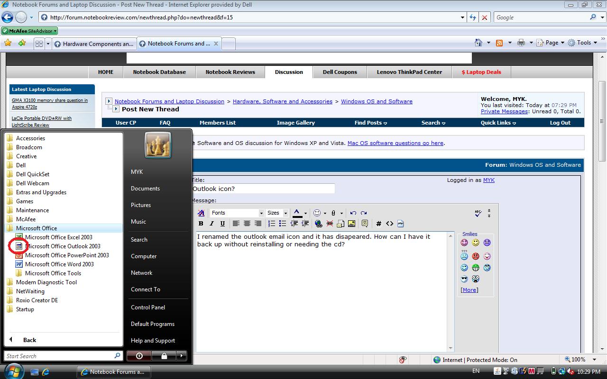Viewport: 607px width, 379px height.
Task: Click the Mac OS software questions link
Action: click(x=395, y=143)
